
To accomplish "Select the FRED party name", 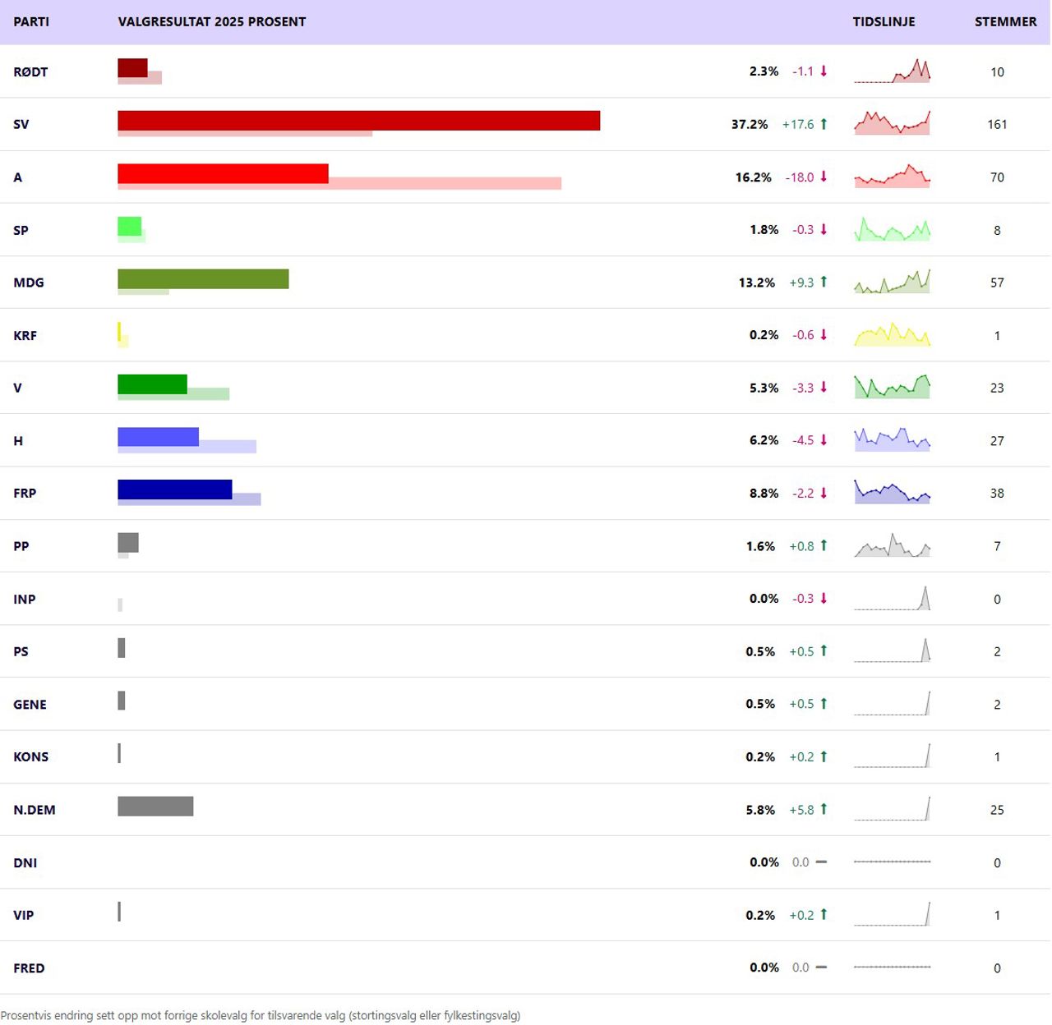I will 29,968.
